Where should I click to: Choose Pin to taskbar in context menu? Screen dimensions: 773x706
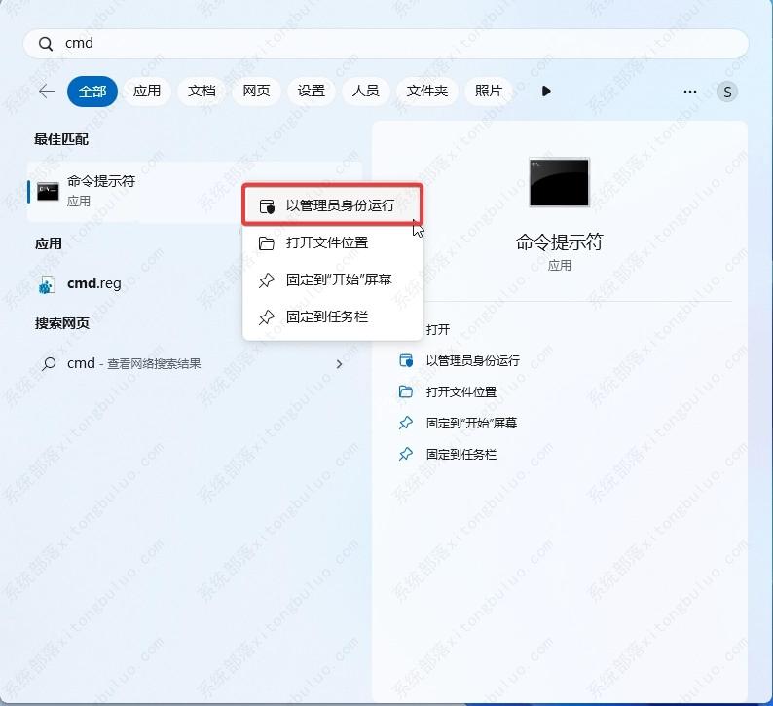tap(326, 316)
